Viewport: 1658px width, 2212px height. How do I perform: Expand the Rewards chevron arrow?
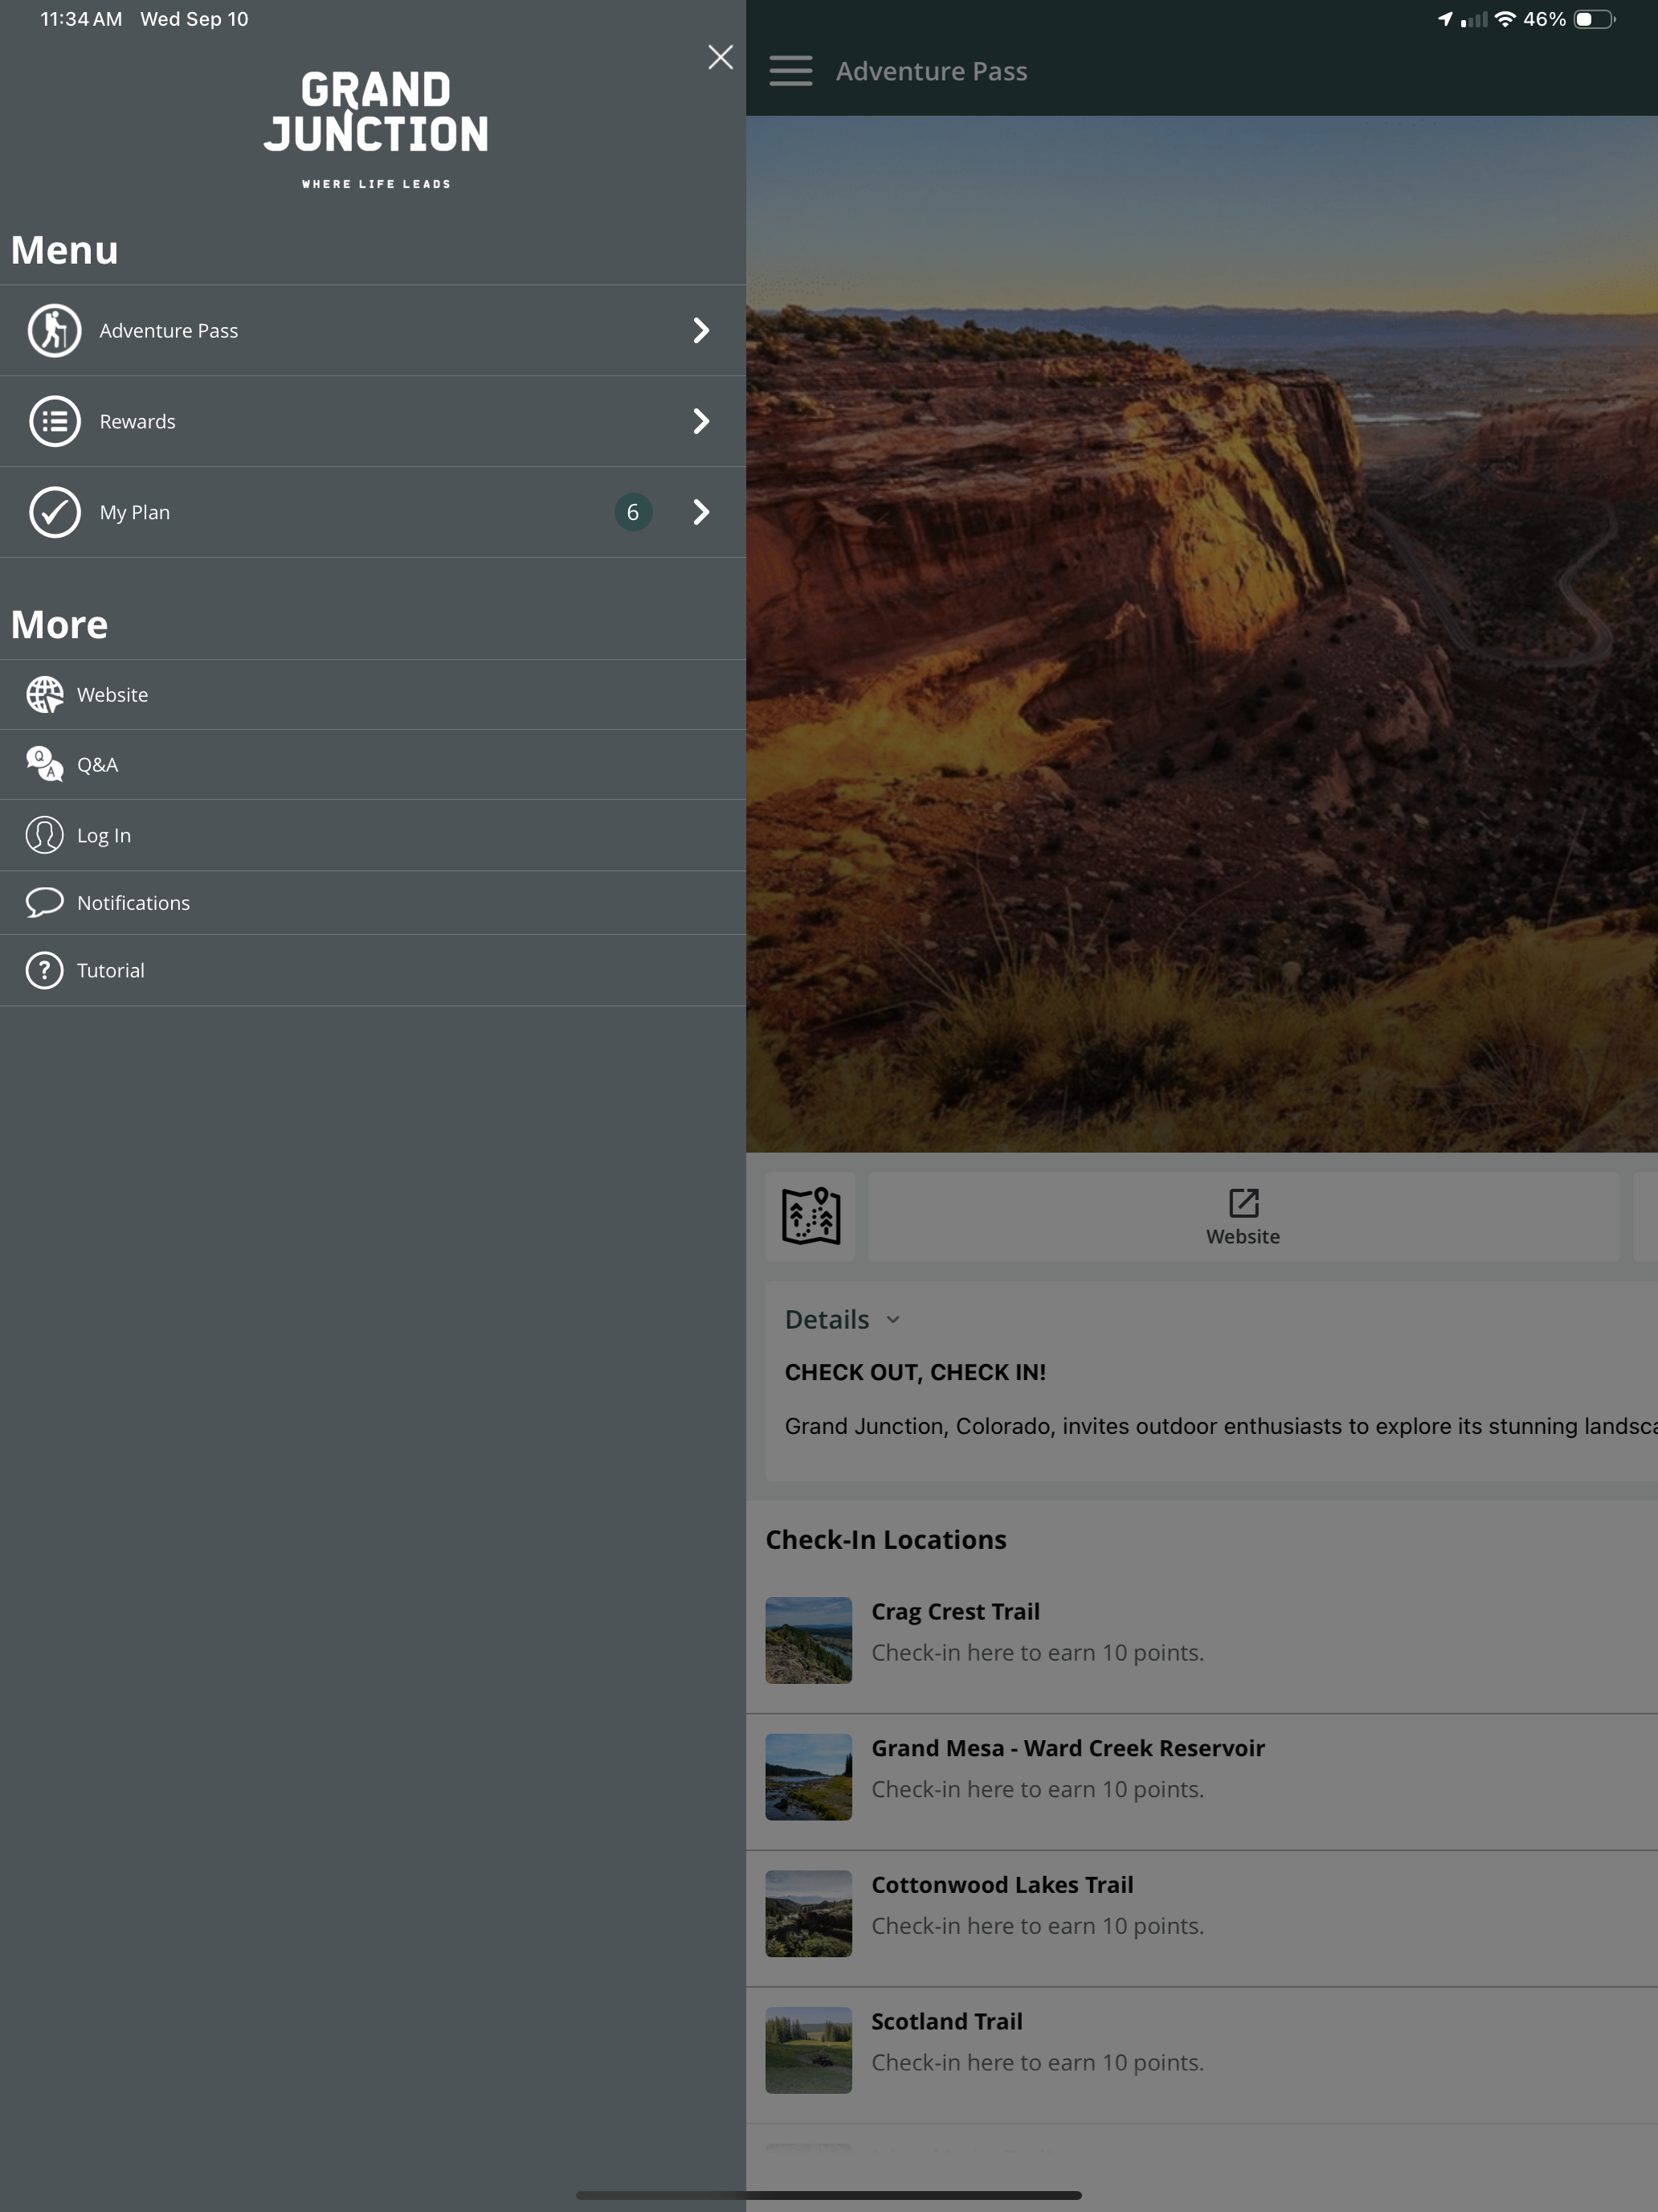coord(701,421)
